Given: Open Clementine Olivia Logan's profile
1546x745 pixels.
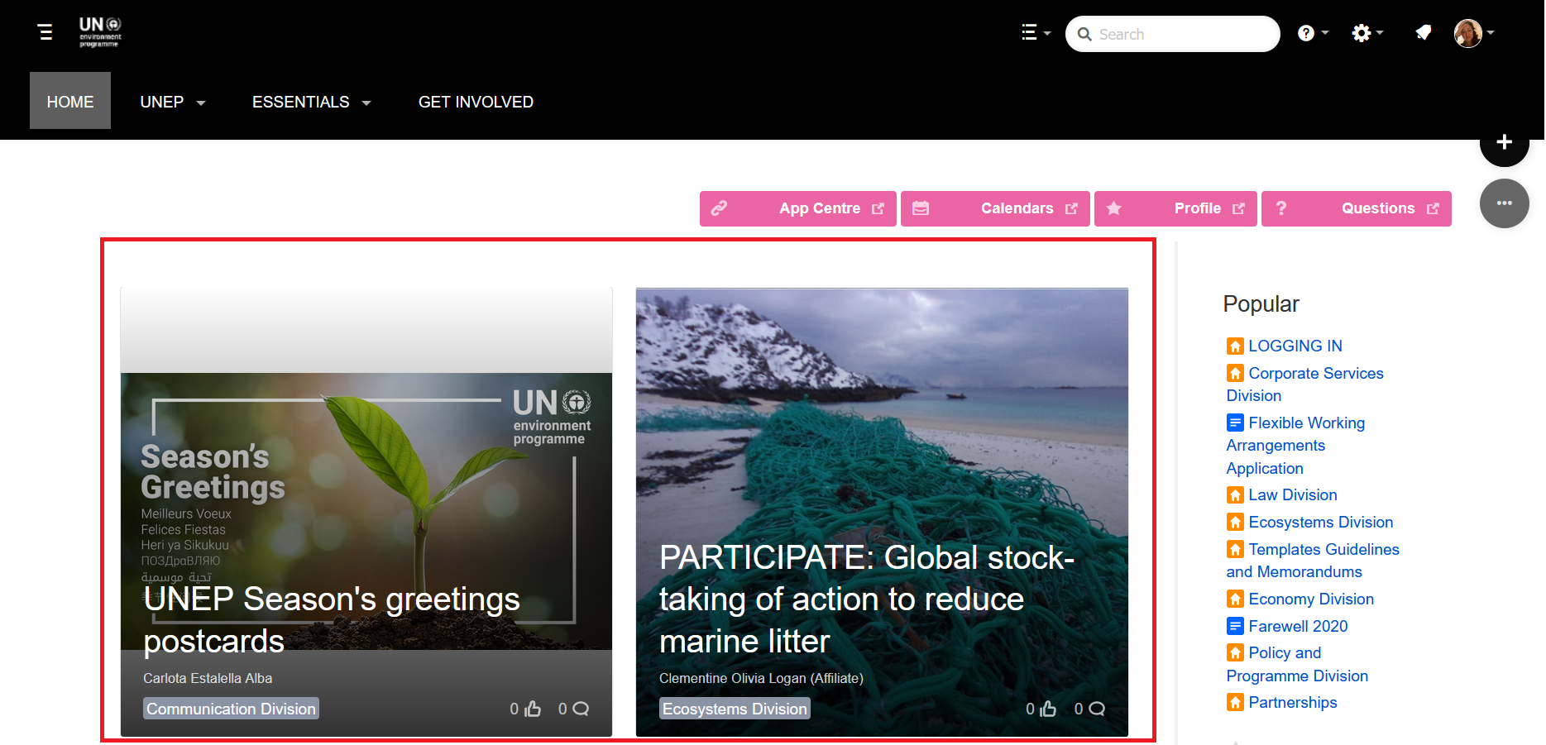Looking at the screenshot, I should coord(761,678).
